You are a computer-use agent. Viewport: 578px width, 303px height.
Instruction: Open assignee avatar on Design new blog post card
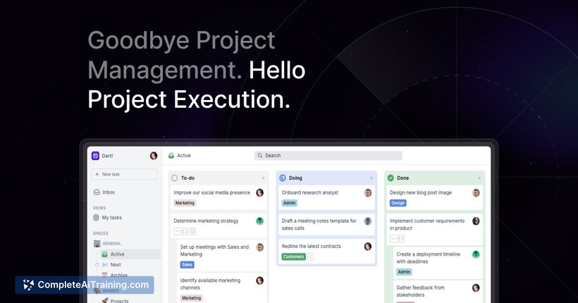tap(476, 193)
